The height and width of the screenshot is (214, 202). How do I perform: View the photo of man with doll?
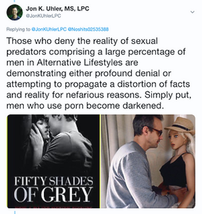[x=148, y=161]
